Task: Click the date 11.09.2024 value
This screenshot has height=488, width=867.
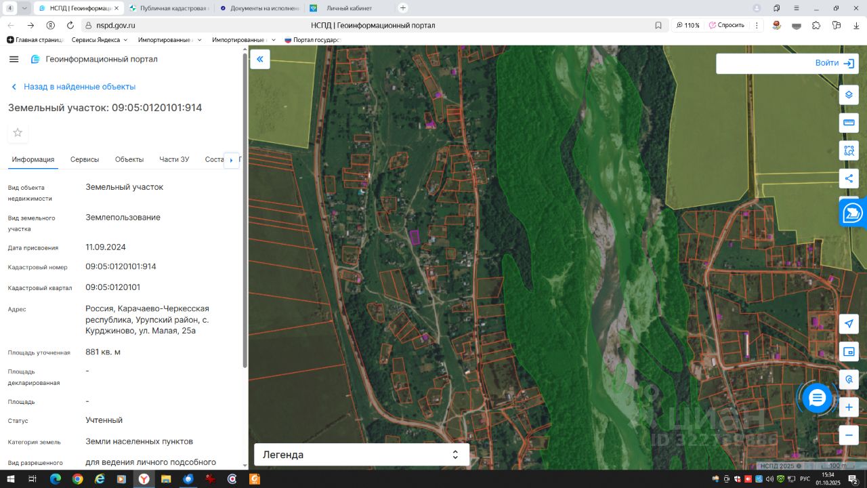Action: tap(106, 247)
